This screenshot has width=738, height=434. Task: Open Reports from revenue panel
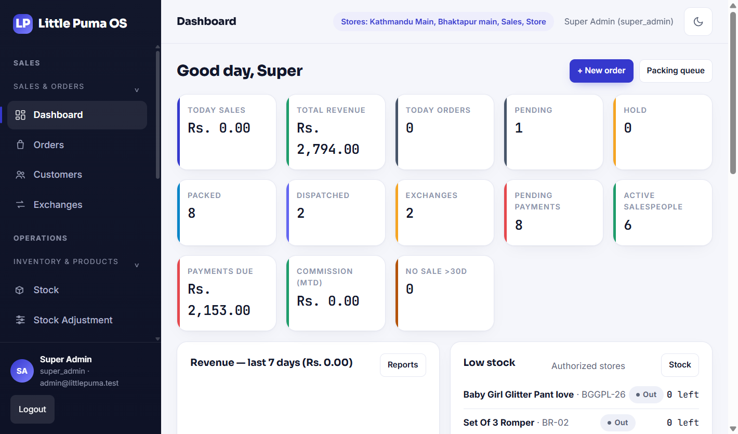pos(403,365)
